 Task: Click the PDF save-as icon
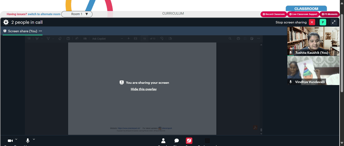pyautogui.click(x=252, y=38)
